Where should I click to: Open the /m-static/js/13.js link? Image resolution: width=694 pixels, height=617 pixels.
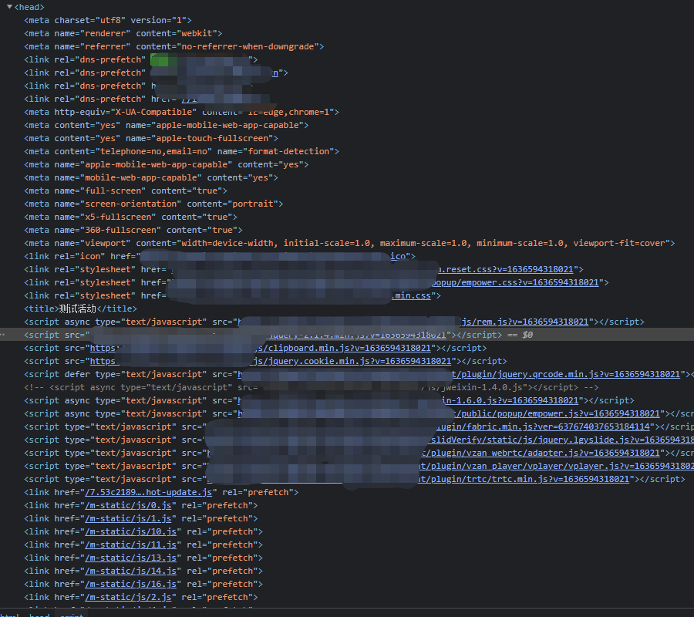coord(130,558)
